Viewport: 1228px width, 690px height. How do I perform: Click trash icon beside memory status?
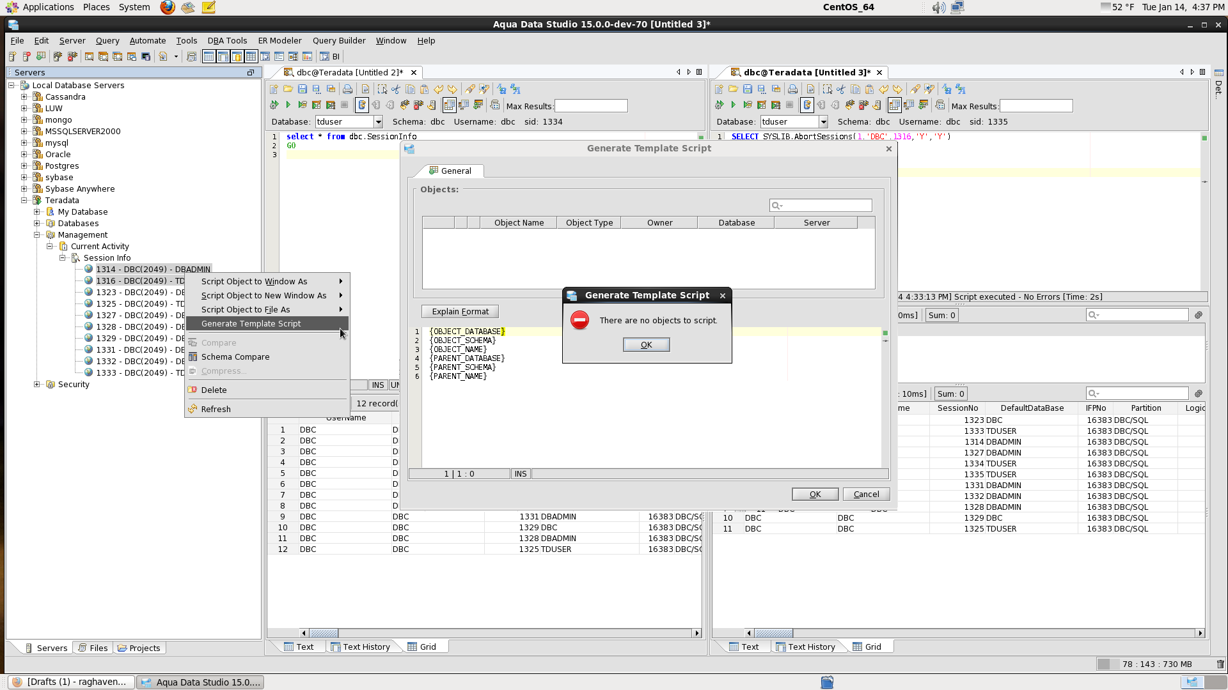point(1220,664)
